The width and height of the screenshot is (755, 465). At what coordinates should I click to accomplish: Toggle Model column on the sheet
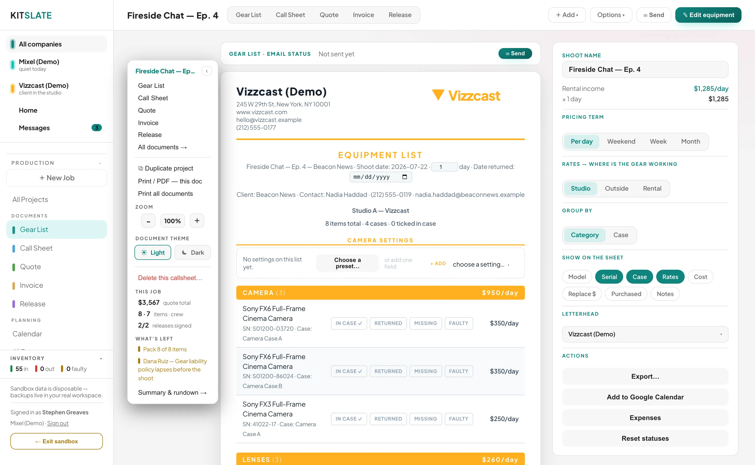tap(577, 277)
